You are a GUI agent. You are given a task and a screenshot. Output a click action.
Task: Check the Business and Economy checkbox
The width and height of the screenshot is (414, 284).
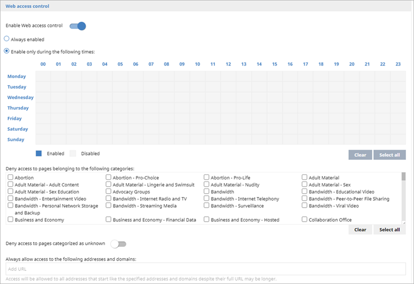tap(11, 219)
